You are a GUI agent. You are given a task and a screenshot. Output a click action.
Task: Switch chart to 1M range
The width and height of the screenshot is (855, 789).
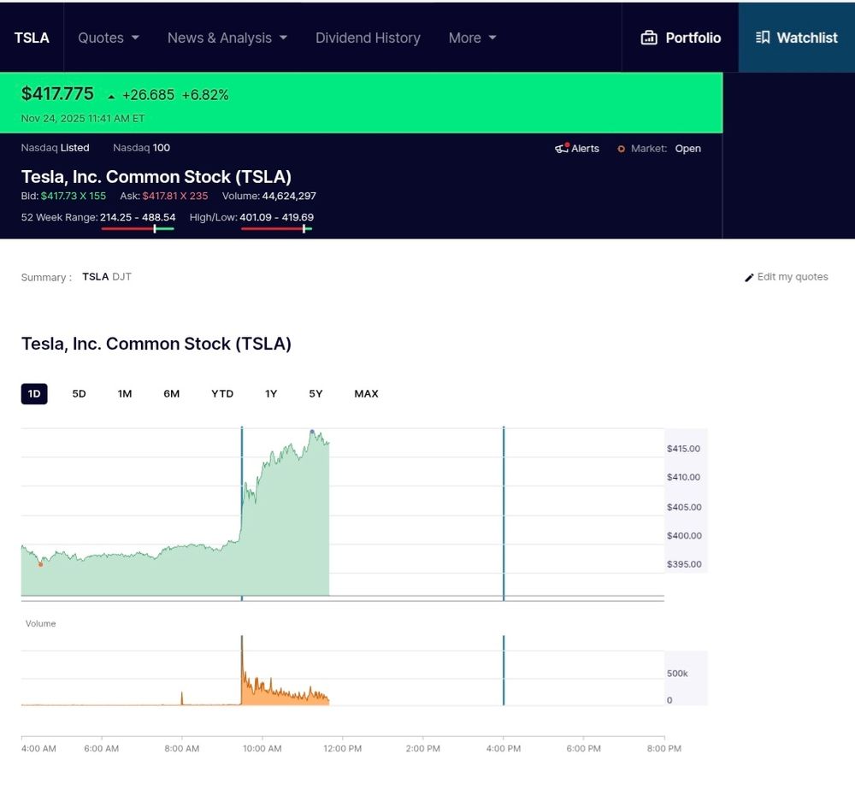point(125,394)
